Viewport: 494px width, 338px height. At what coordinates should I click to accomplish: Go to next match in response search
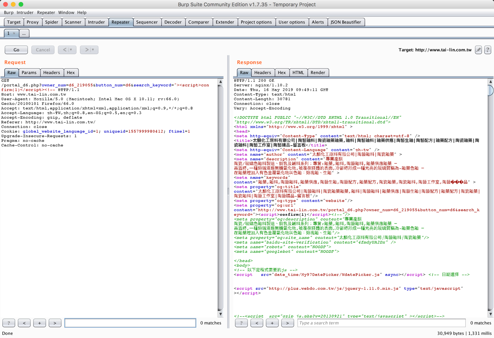coord(288,323)
